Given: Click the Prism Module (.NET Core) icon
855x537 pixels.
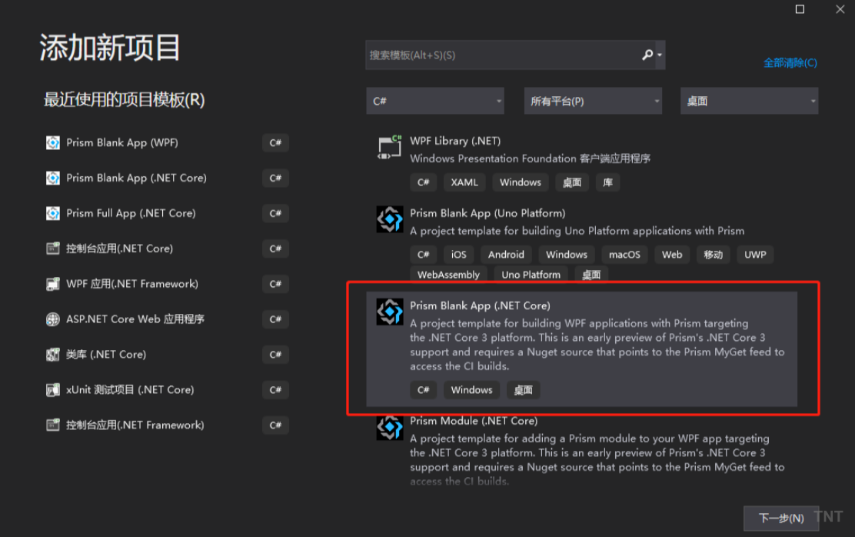Looking at the screenshot, I should (390, 427).
